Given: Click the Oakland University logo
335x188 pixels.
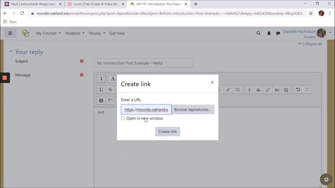Looking at the screenshot, I should tap(26, 33).
